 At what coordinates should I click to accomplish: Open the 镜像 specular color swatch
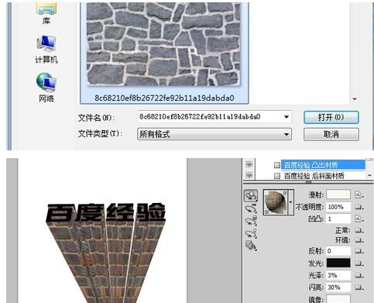pyautogui.click(x=338, y=299)
